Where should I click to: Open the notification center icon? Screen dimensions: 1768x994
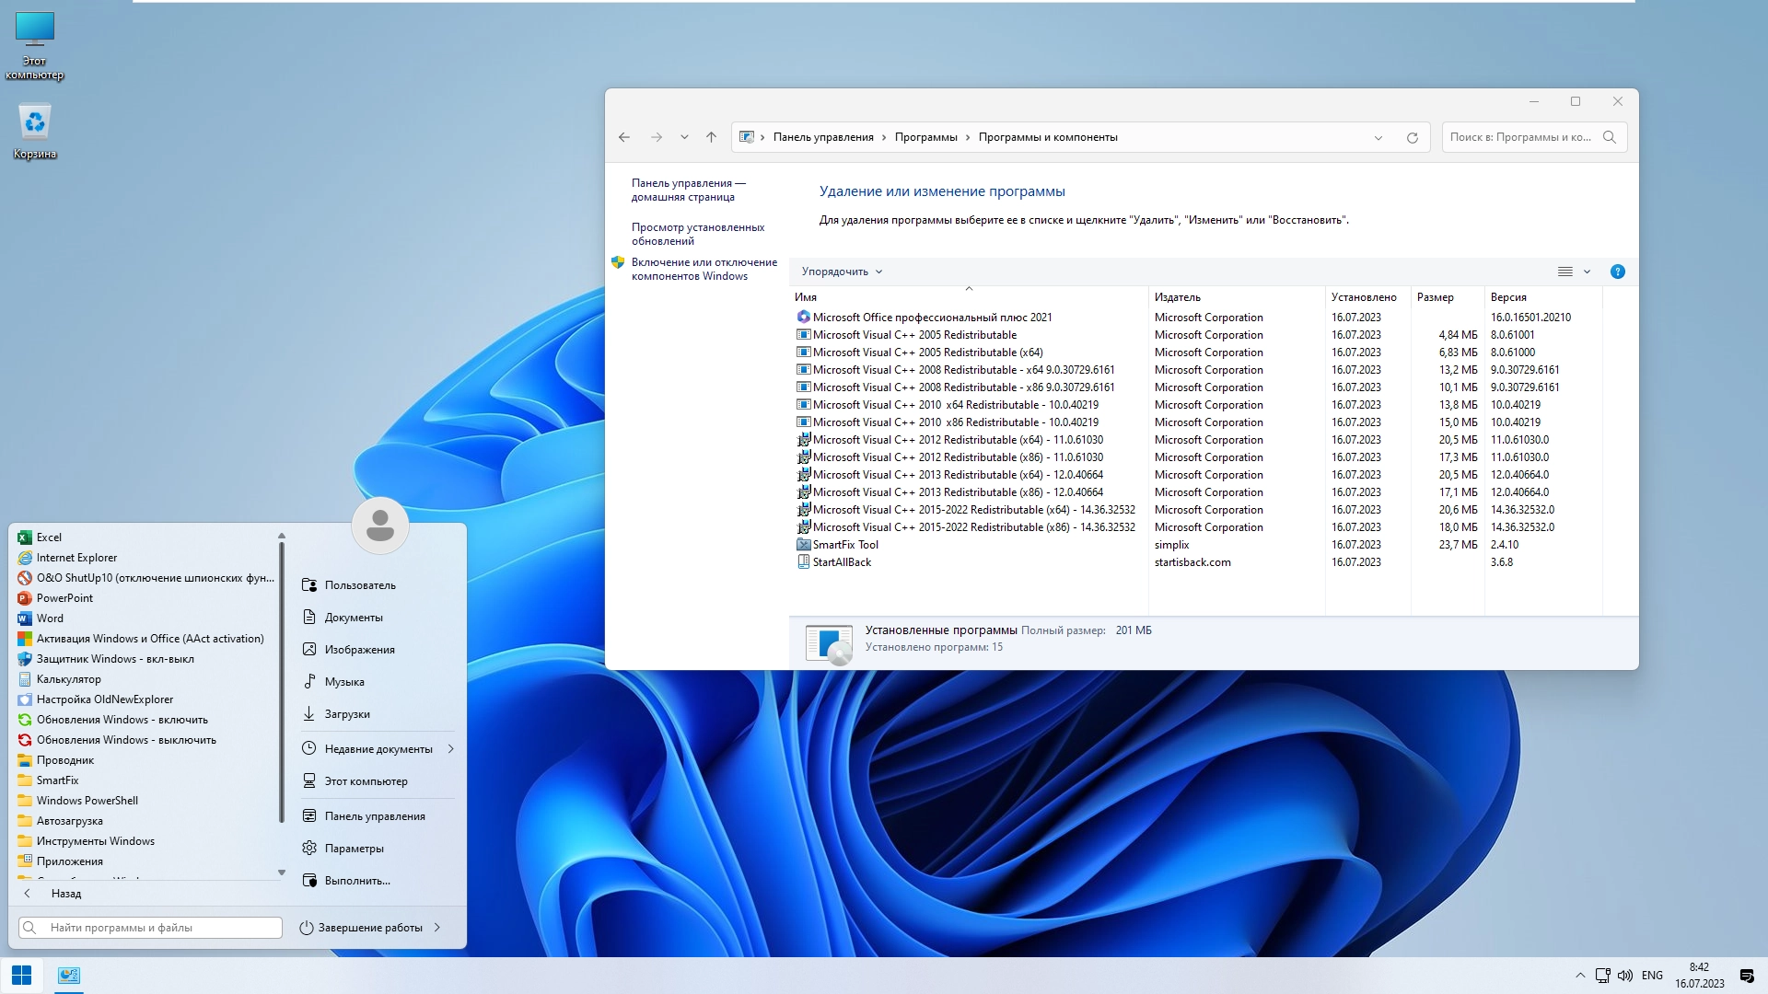[x=1747, y=976]
